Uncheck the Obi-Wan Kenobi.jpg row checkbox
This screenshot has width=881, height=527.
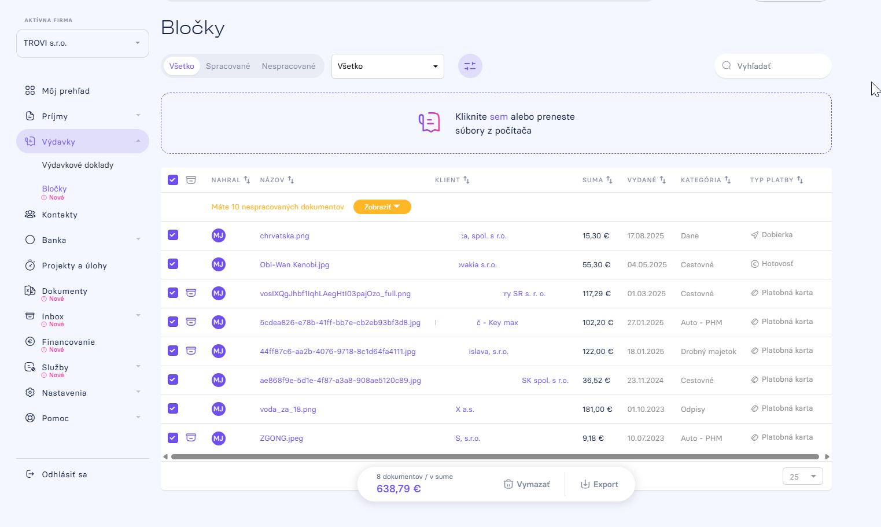pyautogui.click(x=173, y=264)
